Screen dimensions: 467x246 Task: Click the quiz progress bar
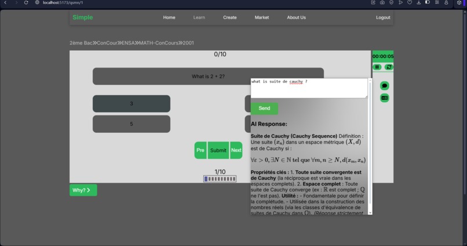[220, 179]
